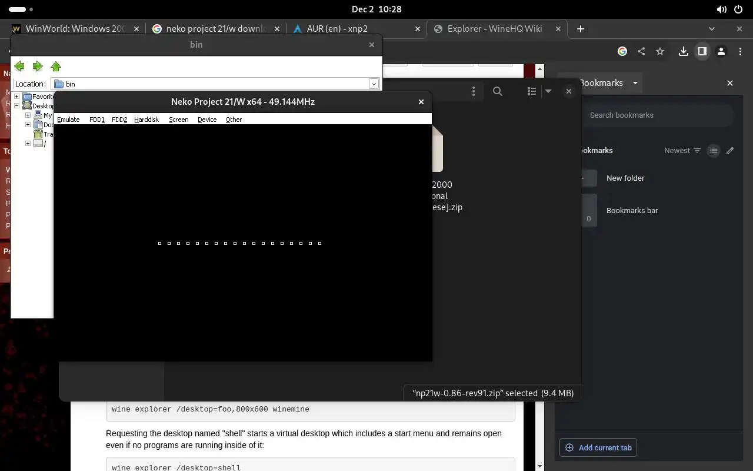Image resolution: width=753 pixels, height=471 pixels.
Task: Click the wiki page scrollbar down arrow
Action: tap(540, 466)
